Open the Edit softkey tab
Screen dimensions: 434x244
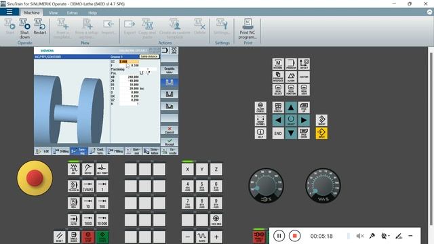[43, 151]
